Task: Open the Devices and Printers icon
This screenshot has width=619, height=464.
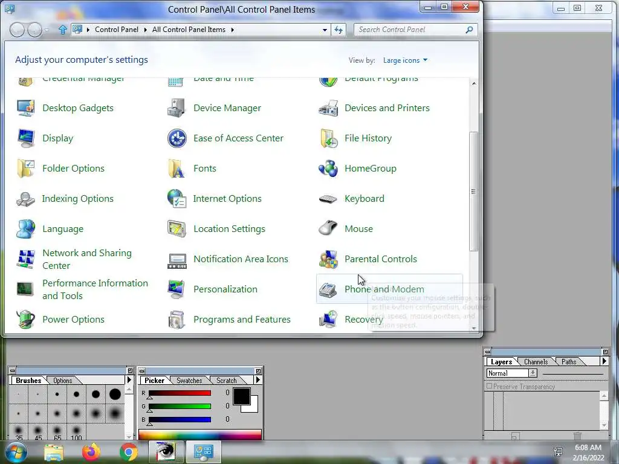Action: point(328,108)
